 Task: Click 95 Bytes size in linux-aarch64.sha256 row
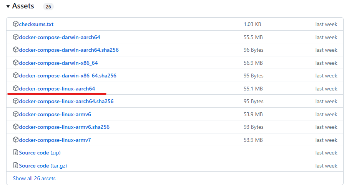click(x=254, y=101)
